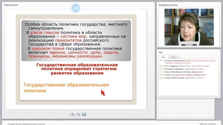
Task: Click the 'Чат' panel title
Action: tap(161, 52)
